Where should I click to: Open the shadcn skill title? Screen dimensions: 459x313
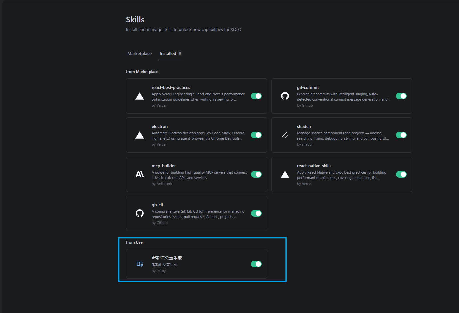[x=304, y=127]
